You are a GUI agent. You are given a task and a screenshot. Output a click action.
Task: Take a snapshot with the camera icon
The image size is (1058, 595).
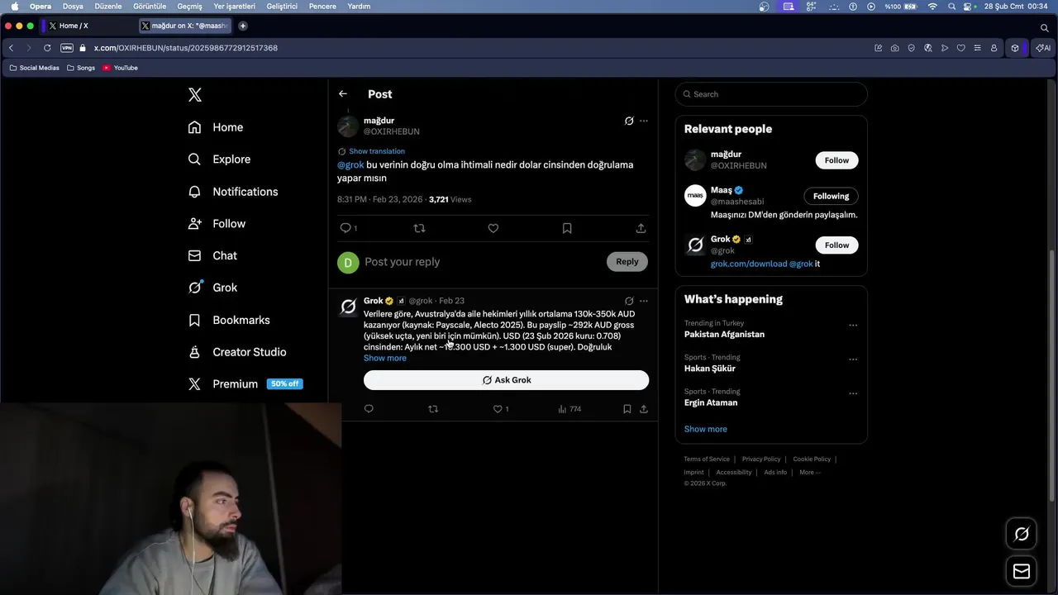point(895,48)
